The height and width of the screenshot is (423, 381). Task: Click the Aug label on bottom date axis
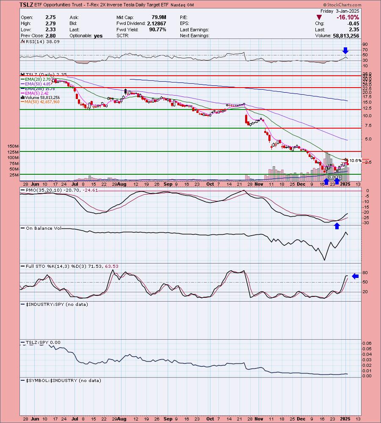click(x=122, y=419)
